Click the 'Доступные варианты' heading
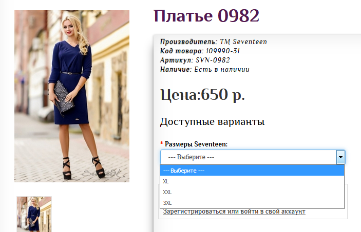Image resolution: width=361 pixels, height=232 pixels. (212, 122)
